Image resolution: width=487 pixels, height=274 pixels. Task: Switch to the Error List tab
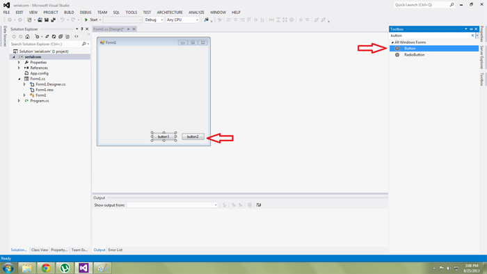coord(115,250)
